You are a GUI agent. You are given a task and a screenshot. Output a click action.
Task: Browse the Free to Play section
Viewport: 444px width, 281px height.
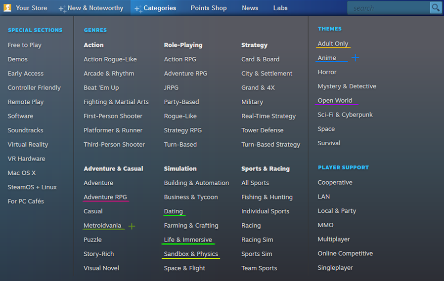pyautogui.click(x=24, y=45)
